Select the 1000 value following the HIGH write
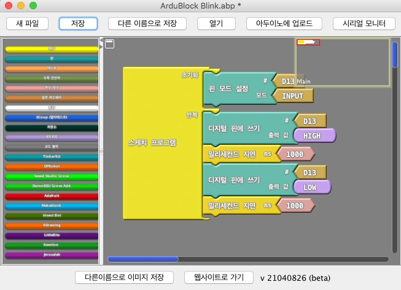401x290 pixels. [295, 154]
